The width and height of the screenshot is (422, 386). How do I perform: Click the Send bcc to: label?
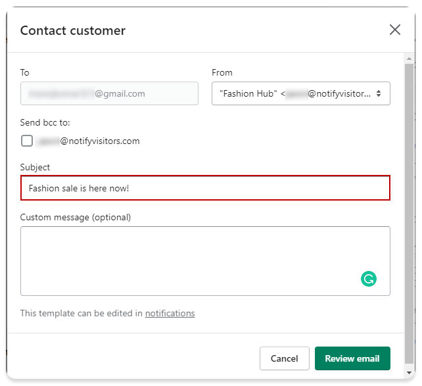point(45,122)
